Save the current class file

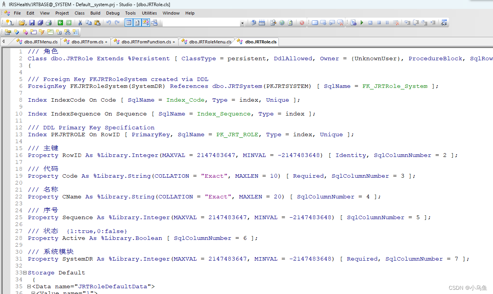[x=32, y=23]
